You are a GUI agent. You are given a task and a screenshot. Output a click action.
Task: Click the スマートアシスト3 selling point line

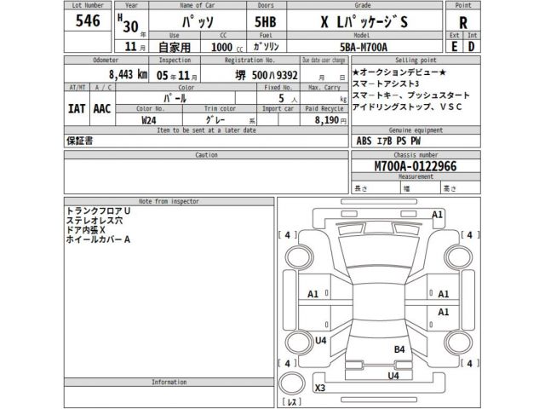click(x=386, y=84)
